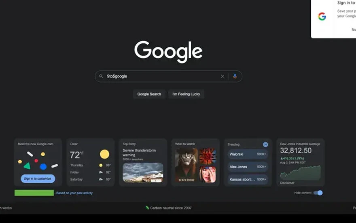
Task: Click the Top Story card label
Action: coord(129,144)
